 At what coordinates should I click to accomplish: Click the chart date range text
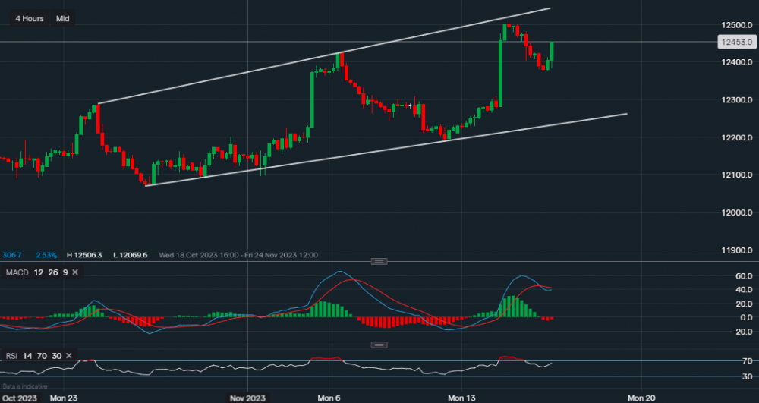coord(238,255)
